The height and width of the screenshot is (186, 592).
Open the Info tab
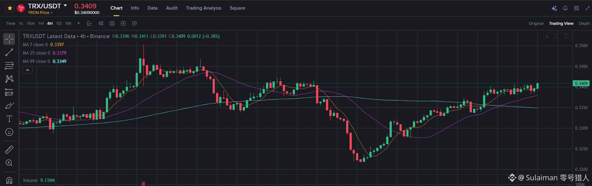[x=135, y=8]
